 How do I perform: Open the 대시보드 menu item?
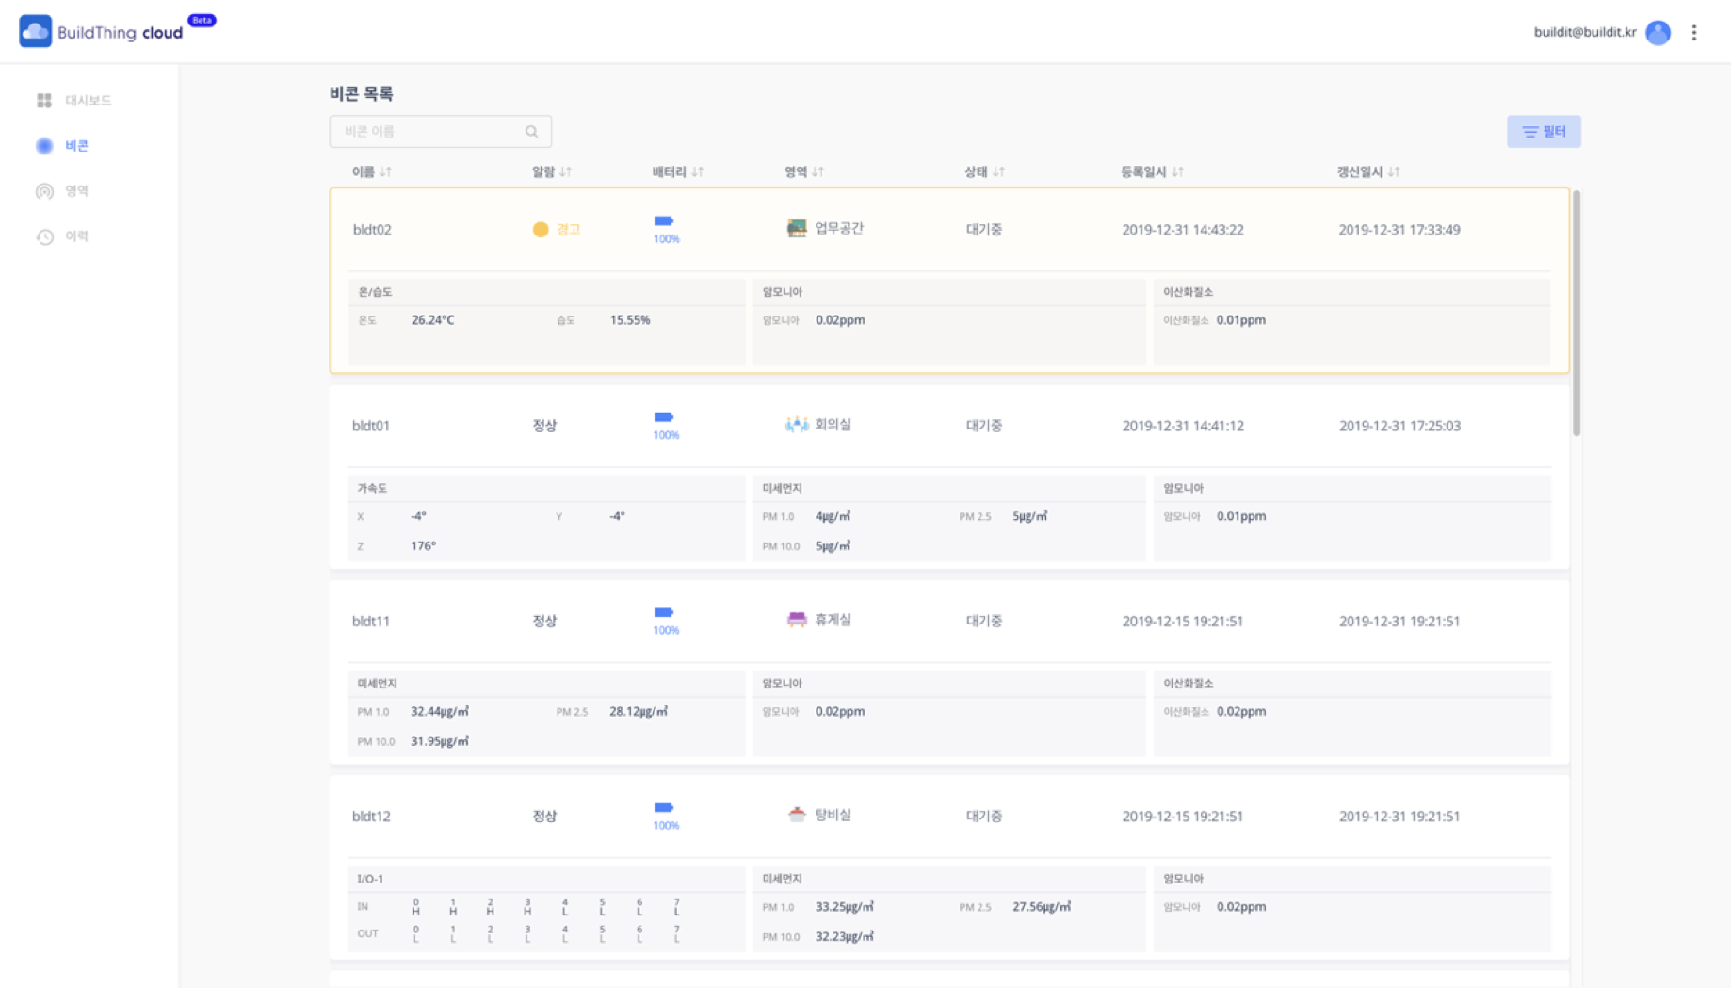(89, 100)
